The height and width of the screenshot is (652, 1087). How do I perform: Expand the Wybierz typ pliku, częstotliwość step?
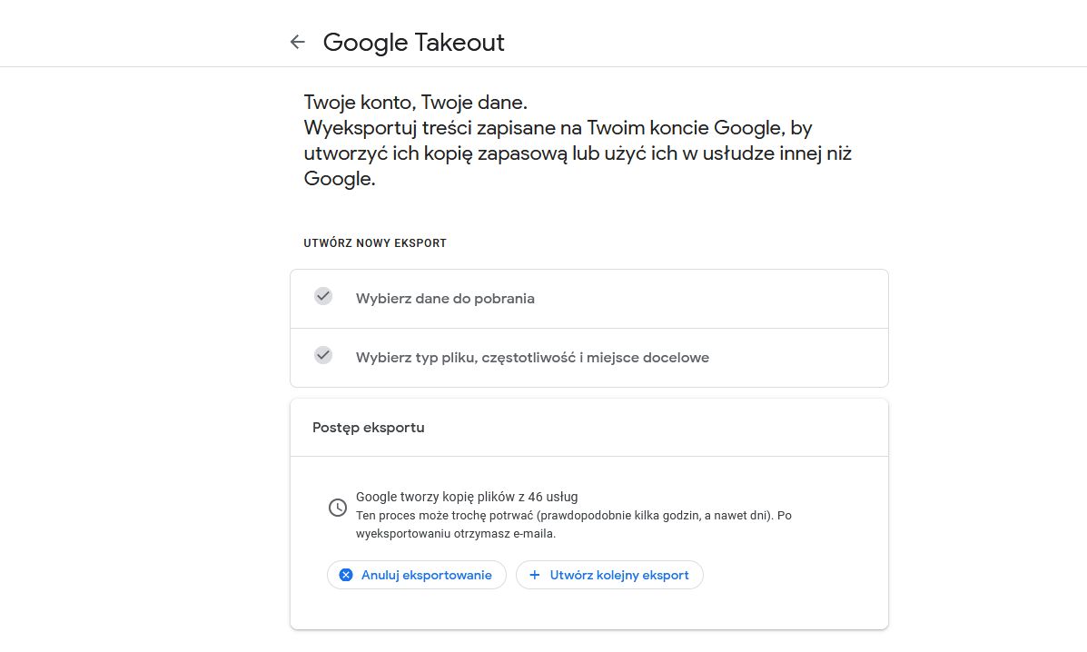[x=532, y=358]
